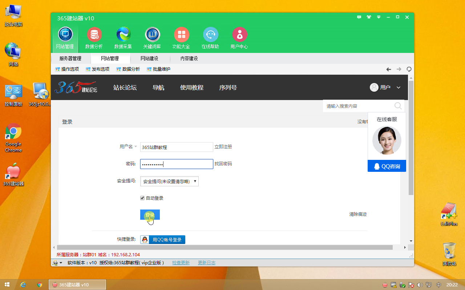Switch to 网站建设 tab
Image resolution: width=465 pixels, height=290 pixels.
pyautogui.click(x=150, y=58)
